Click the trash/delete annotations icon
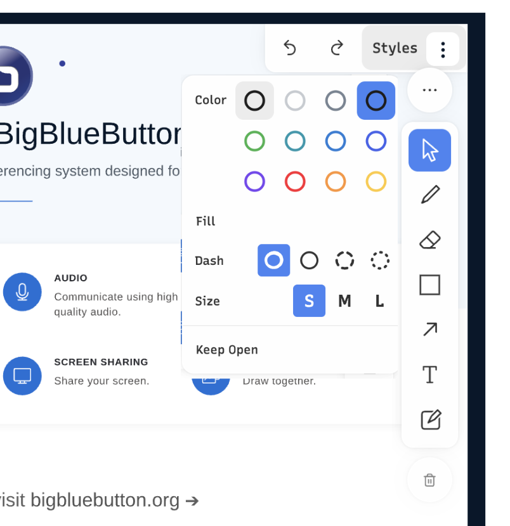This screenshot has height=526, width=510. click(x=429, y=480)
